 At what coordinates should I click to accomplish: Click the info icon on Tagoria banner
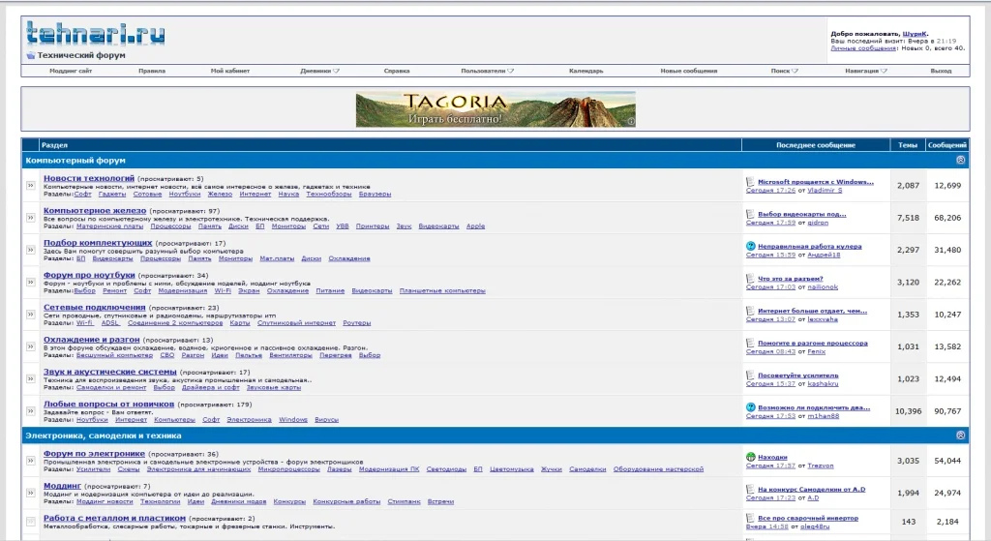pos(631,121)
